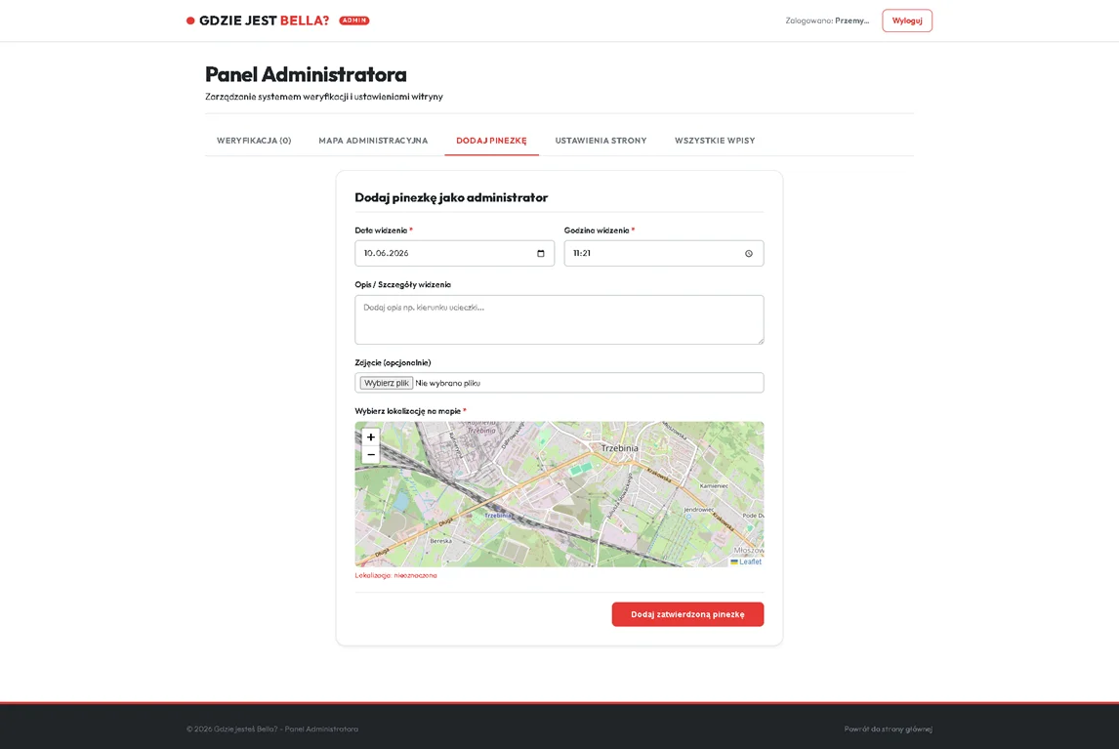Zoom in on the map

point(370,437)
